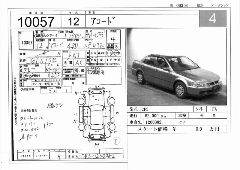Viewport: 240px width, 170px height.
Task: Click the printed 型式 value CF3
Action: (x=145, y=109)
